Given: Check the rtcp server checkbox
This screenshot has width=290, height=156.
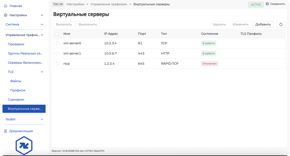Looking at the screenshot, I should 57,64.
